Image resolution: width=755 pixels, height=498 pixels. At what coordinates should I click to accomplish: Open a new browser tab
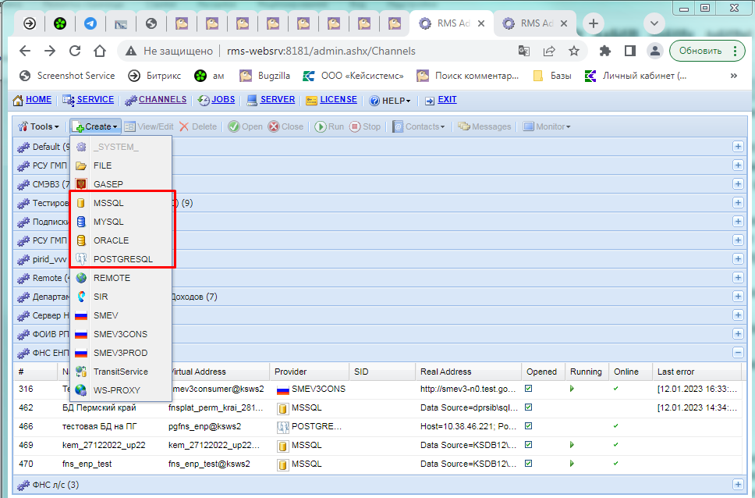594,23
